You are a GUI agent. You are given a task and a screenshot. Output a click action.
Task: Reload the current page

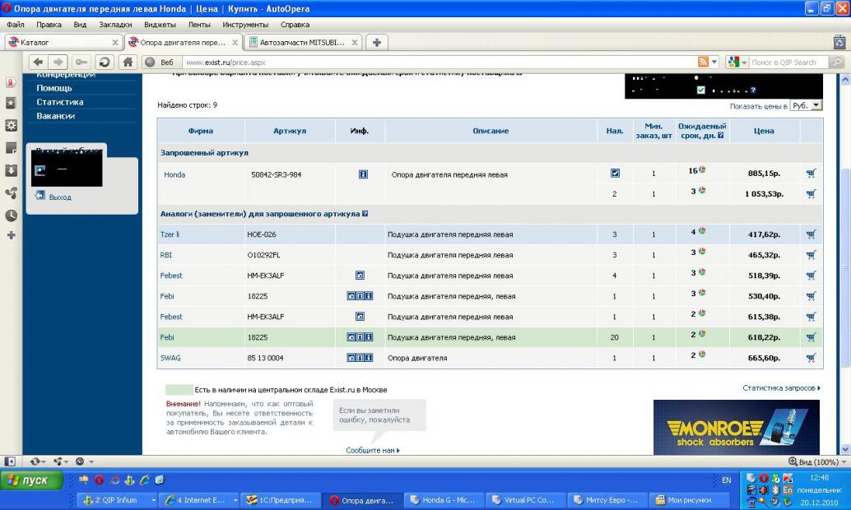(105, 62)
